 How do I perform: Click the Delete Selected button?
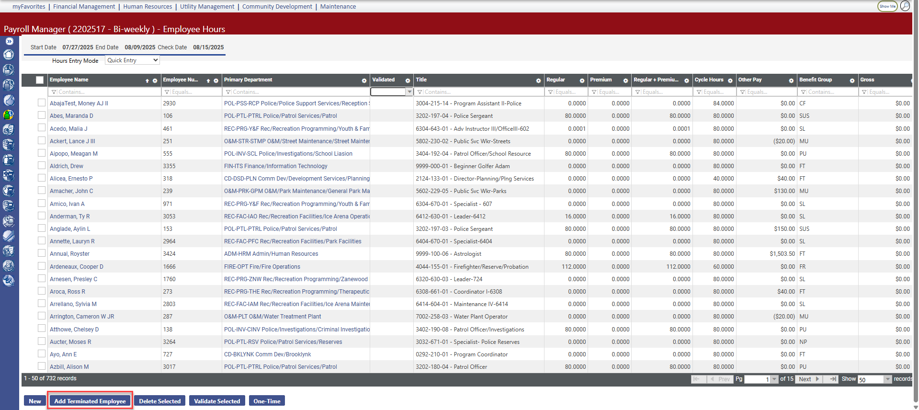point(160,401)
